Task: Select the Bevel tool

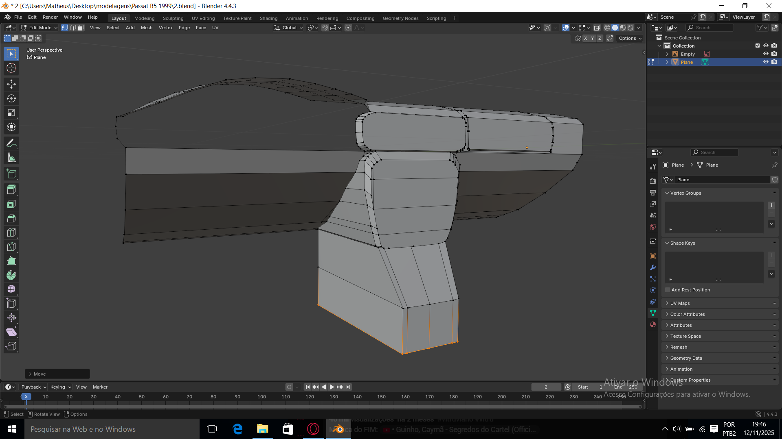Action: pos(11,218)
